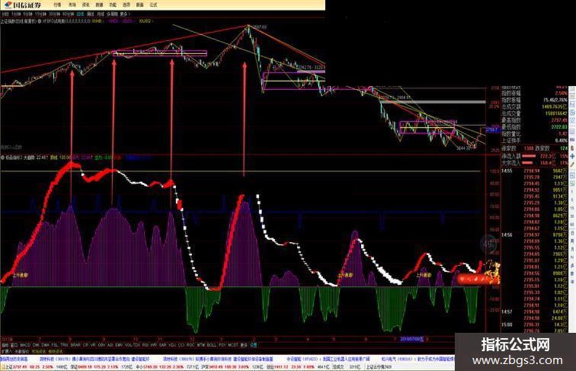The image size is (576, 371).
Task: Click the 20180706 date marker on time axis
Action: [411, 339]
